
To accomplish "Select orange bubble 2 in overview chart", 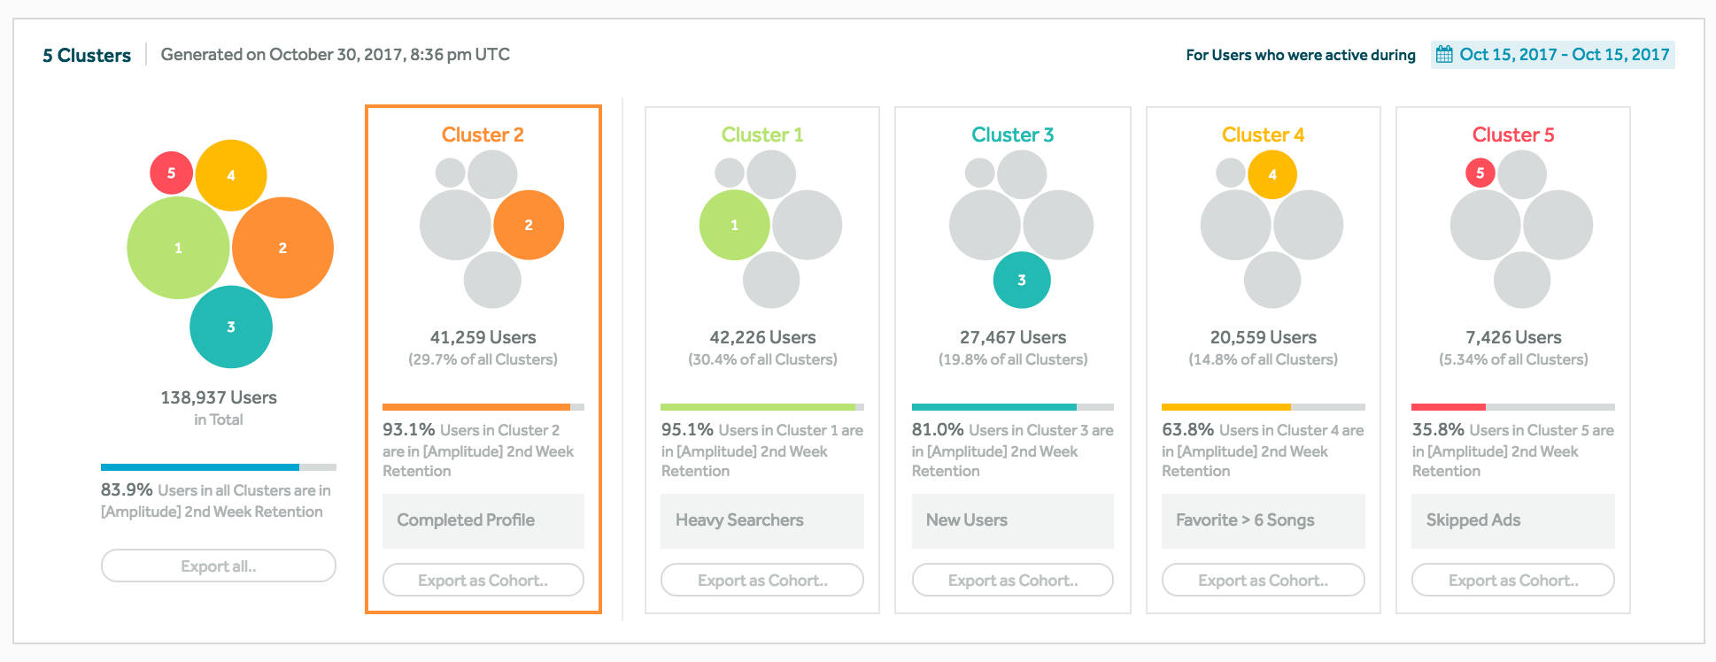I will pos(282,248).
